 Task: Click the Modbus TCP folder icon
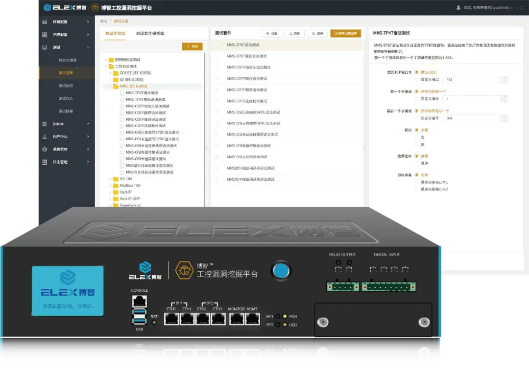tap(116, 186)
